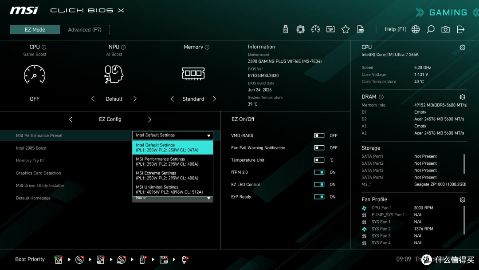Click the Fan Profile list scrollbar

coord(464,220)
